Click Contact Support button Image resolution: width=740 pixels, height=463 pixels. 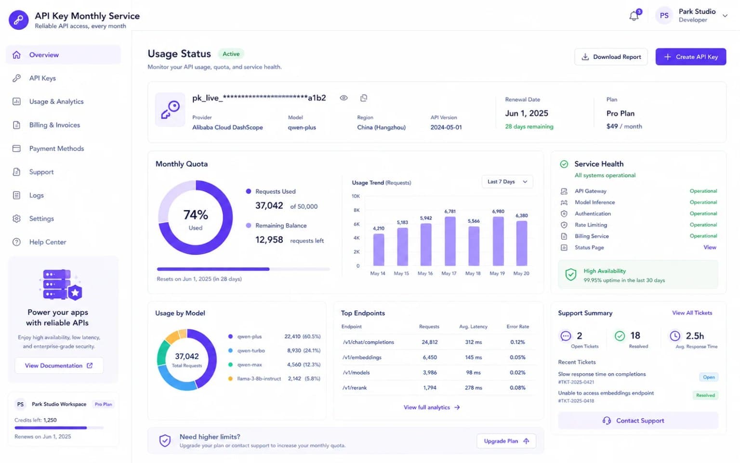638,421
